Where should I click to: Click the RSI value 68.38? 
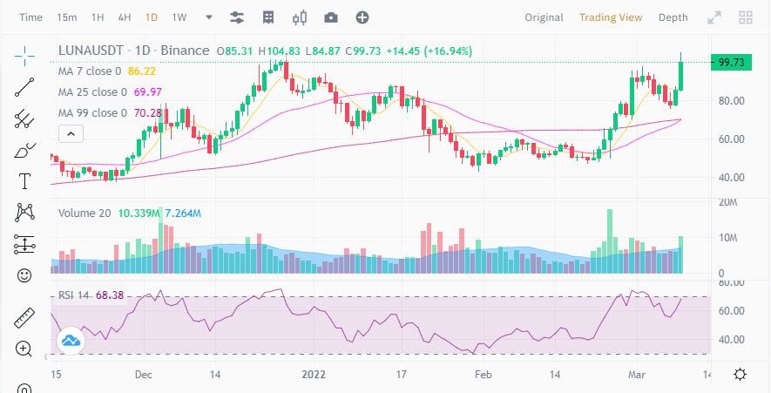click(110, 295)
